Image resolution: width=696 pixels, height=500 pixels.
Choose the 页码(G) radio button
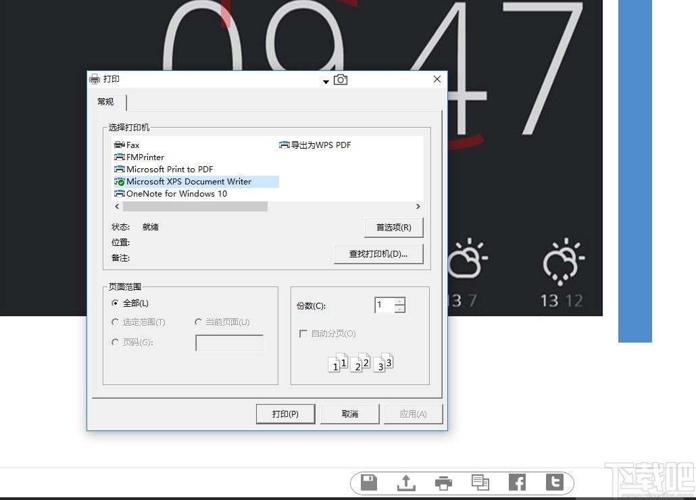click(x=115, y=342)
